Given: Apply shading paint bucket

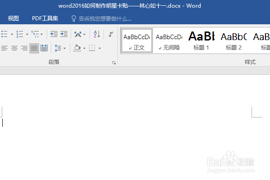Looking at the screenshot, I should (77, 48).
